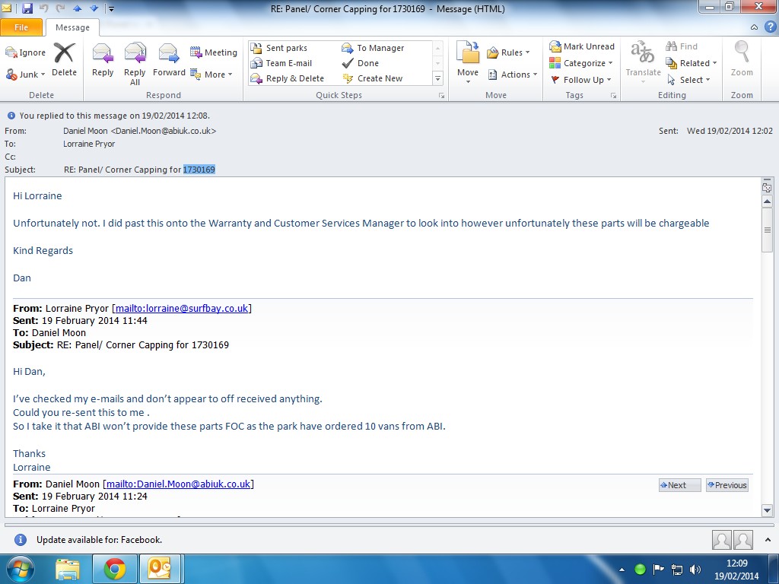Click the Find button in Editing group
Screen dimensions: 779x584
(x=682, y=46)
